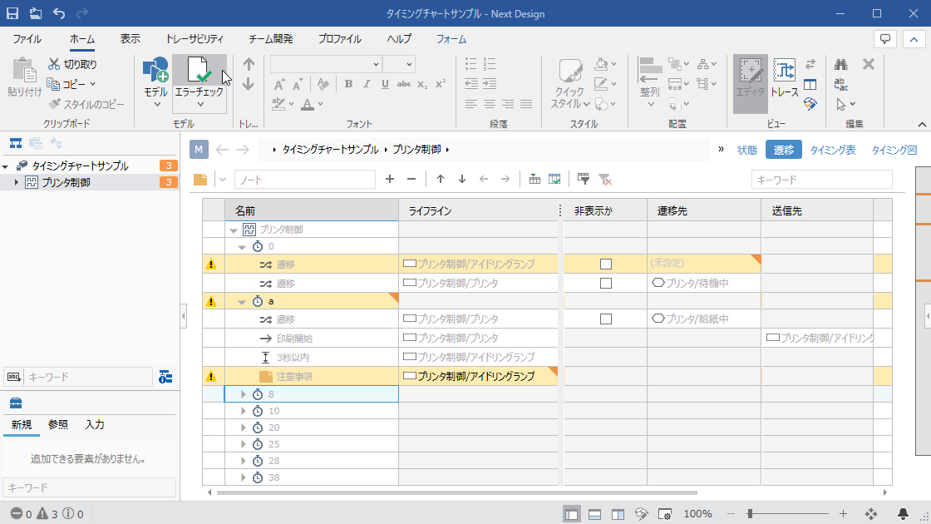The image size is (931, 524).
Task: Click the Bold formatting button
Action: click(x=348, y=84)
